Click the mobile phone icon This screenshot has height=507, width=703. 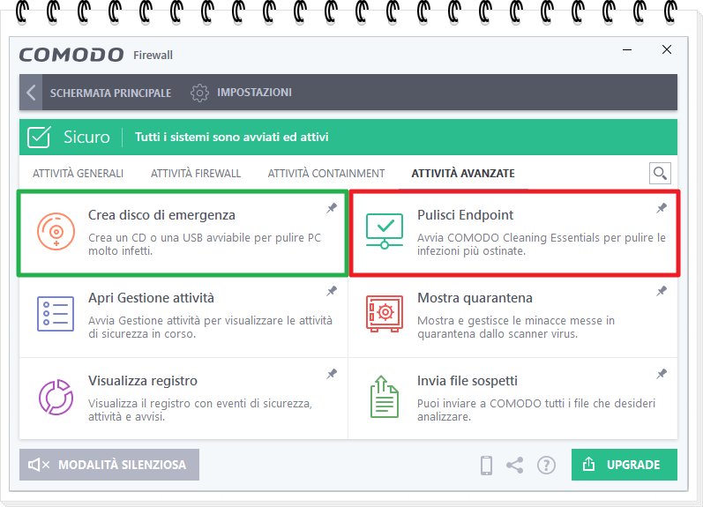point(486,465)
